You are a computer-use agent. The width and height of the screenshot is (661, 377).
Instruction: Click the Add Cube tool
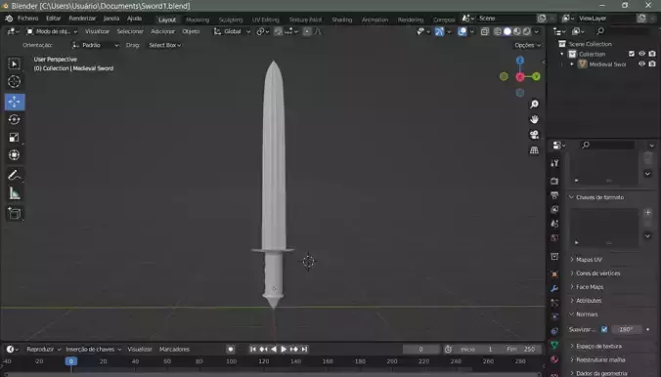point(15,213)
